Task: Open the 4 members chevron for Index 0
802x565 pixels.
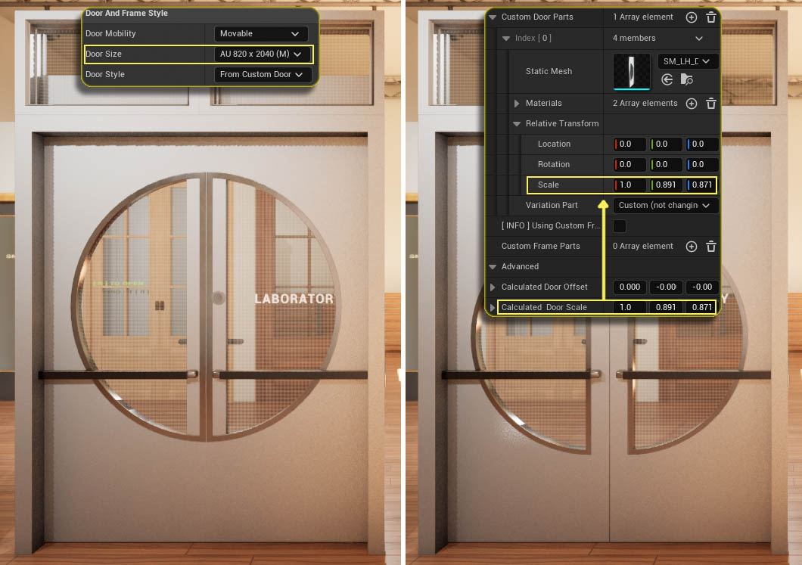Action: tap(698, 39)
